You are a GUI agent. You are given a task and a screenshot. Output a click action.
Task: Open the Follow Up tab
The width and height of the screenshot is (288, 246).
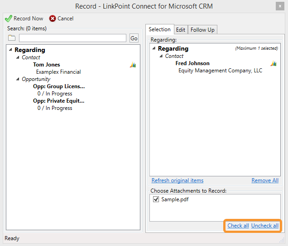[202, 30]
